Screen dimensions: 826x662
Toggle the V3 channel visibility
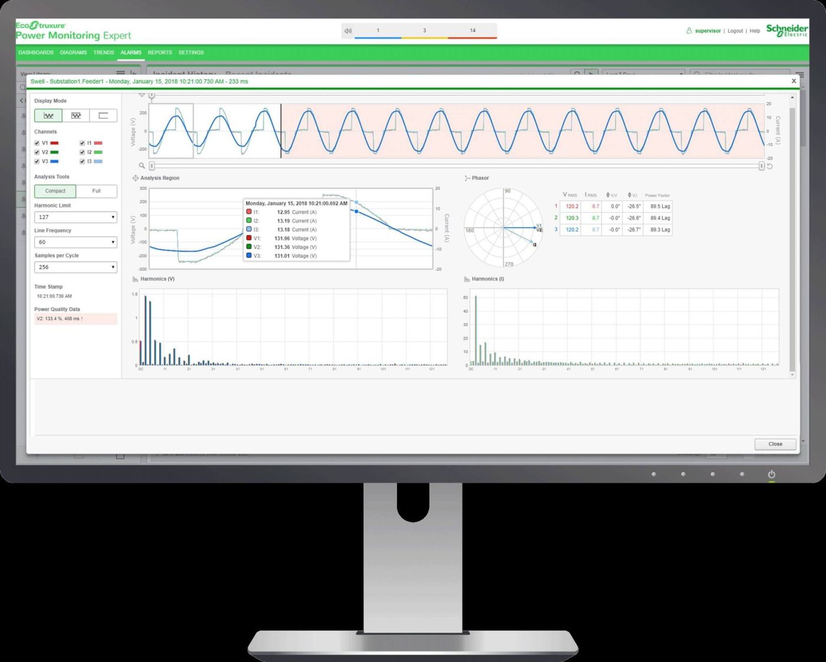click(x=37, y=160)
